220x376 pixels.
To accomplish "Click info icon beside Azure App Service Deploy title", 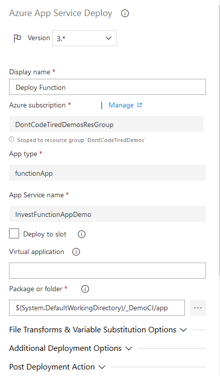I will (x=125, y=13).
